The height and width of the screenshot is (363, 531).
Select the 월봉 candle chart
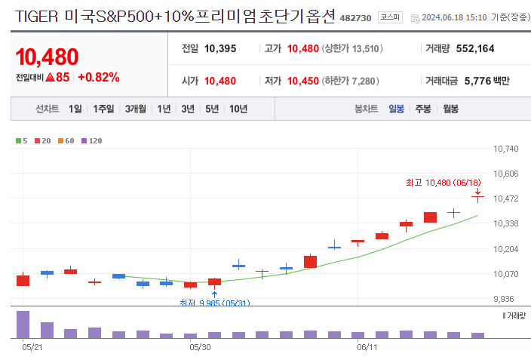451,109
